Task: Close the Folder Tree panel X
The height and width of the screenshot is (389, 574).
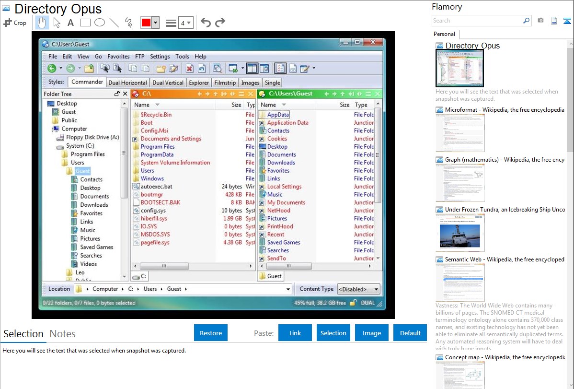Action: [125, 94]
